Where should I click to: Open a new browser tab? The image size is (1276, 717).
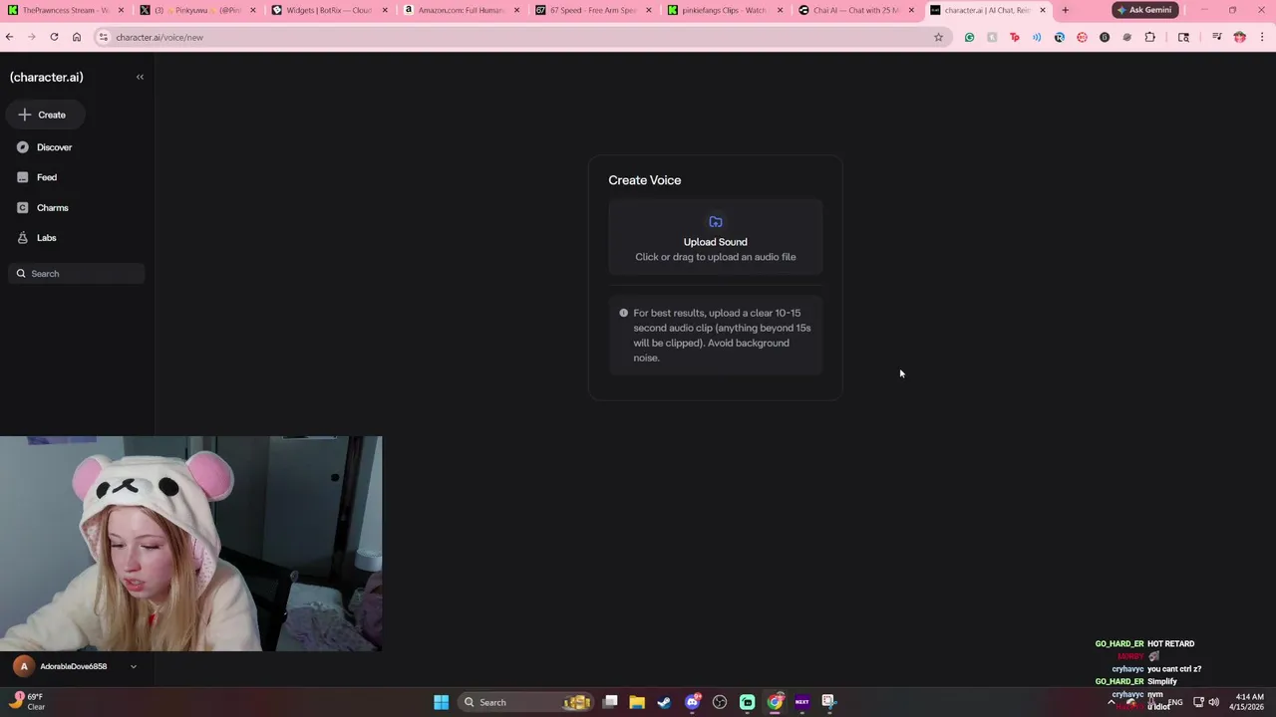click(x=1065, y=10)
